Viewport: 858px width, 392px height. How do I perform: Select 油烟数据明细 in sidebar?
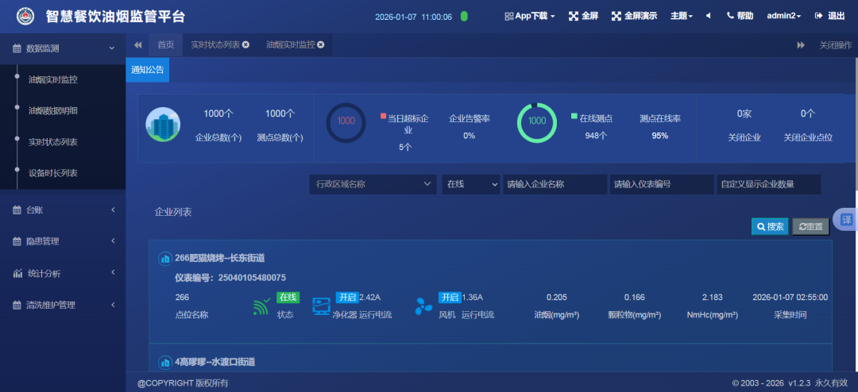pyautogui.click(x=53, y=111)
